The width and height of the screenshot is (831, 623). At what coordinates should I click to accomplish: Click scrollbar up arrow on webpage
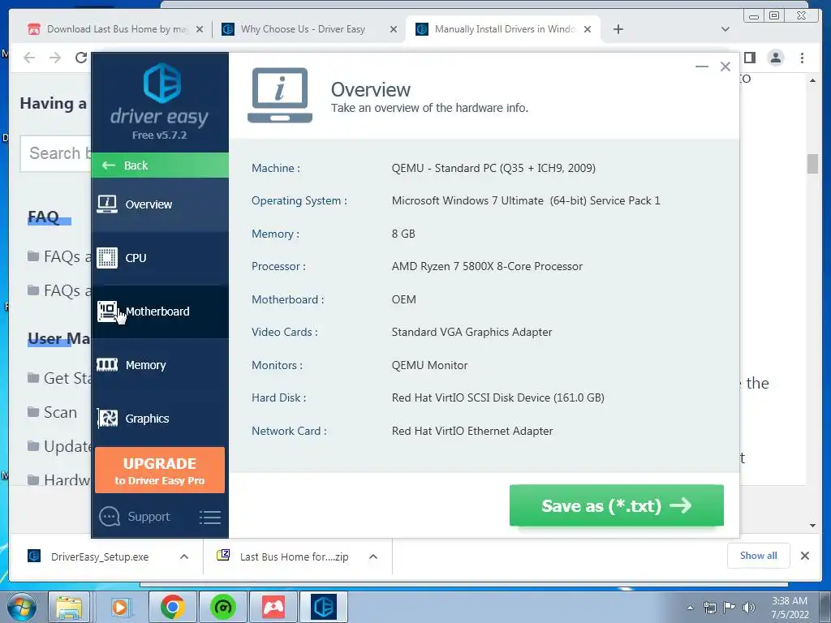pos(812,80)
